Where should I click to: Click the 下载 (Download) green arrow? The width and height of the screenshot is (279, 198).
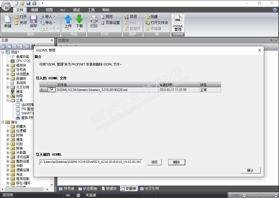[x=79, y=19]
